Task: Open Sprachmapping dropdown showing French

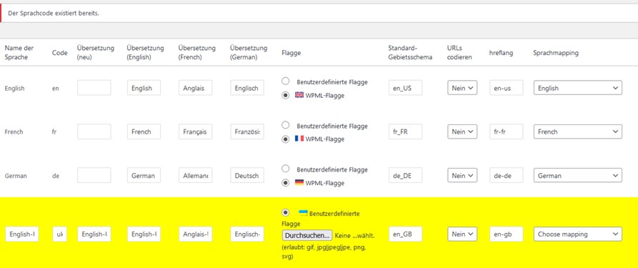Action: pos(578,131)
